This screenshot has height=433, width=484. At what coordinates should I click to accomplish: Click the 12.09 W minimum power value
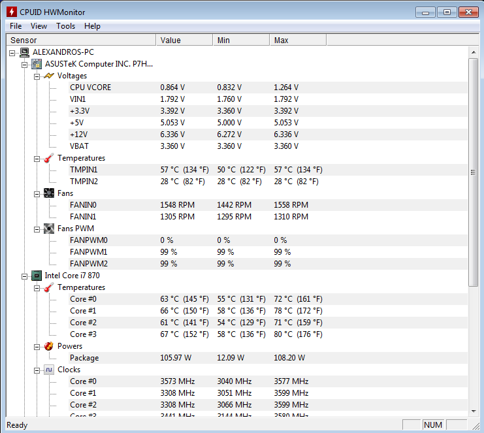coord(231,358)
